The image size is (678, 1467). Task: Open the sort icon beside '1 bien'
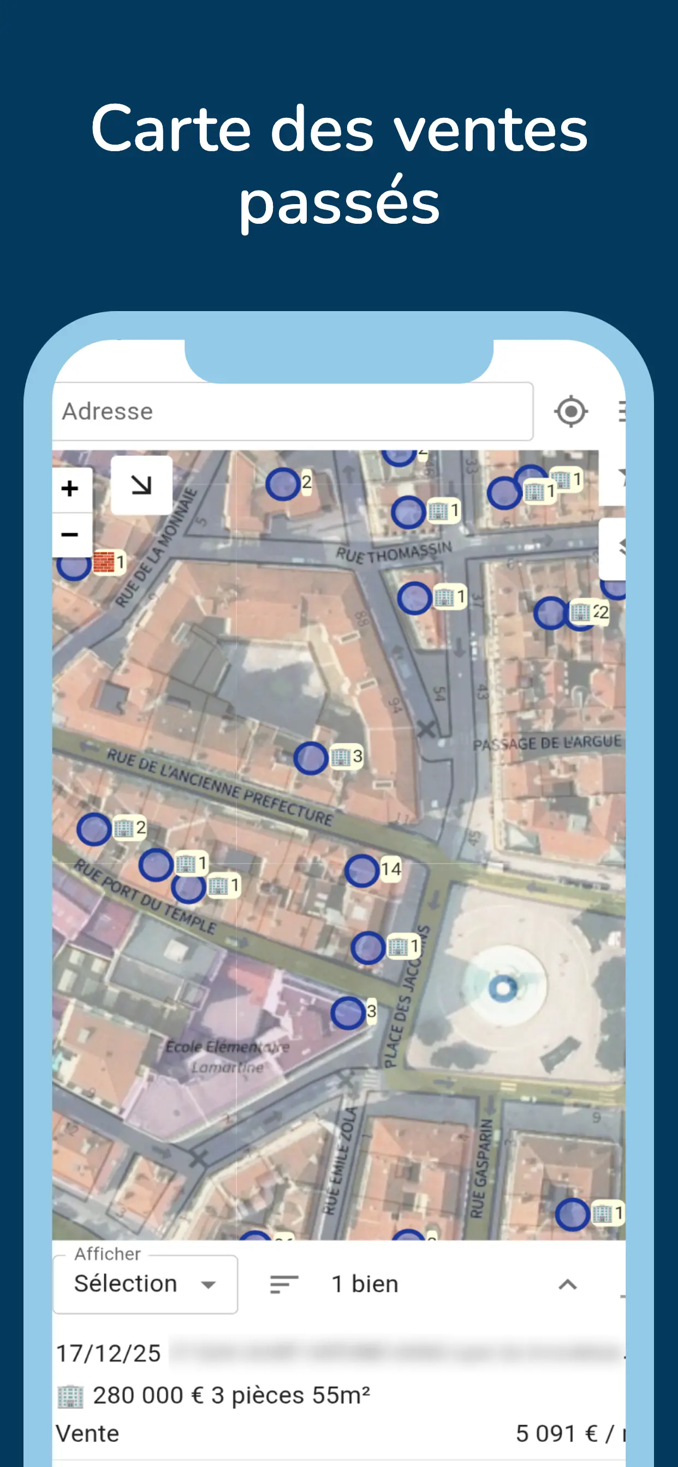pyautogui.click(x=284, y=1284)
